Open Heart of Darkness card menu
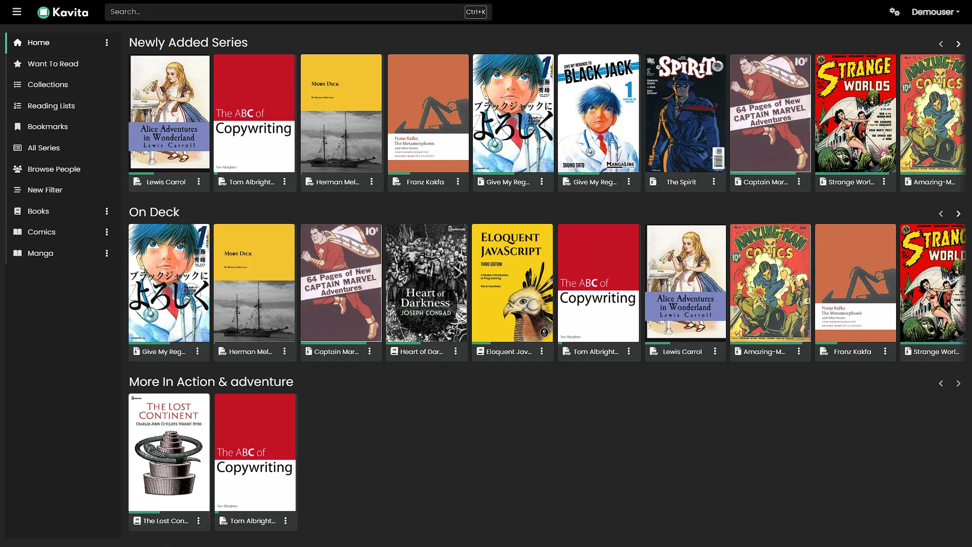 point(456,351)
